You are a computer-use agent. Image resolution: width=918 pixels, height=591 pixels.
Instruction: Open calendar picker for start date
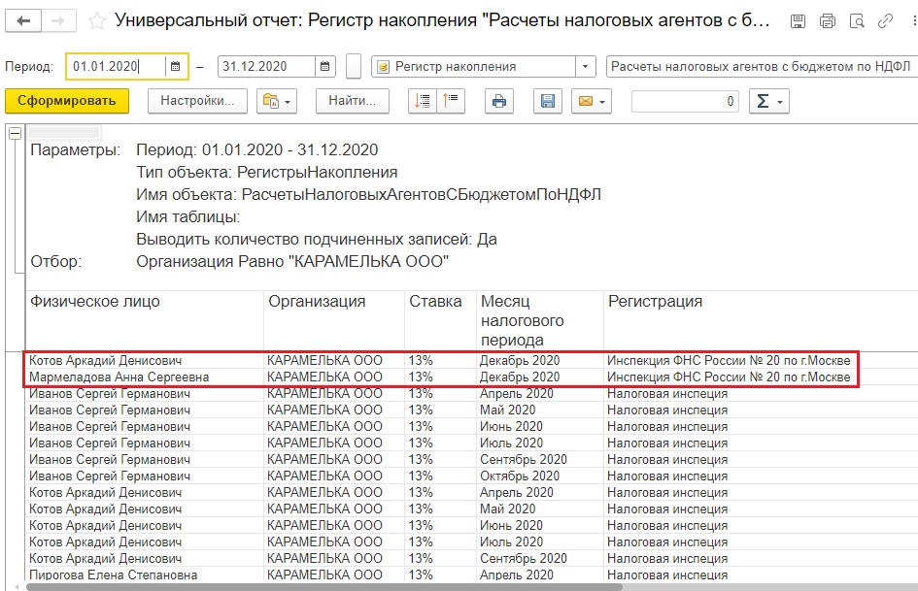[175, 67]
